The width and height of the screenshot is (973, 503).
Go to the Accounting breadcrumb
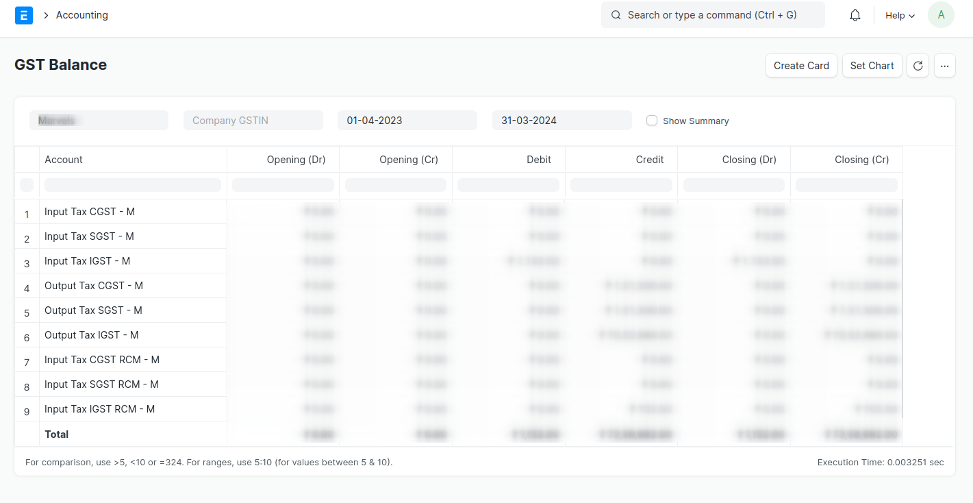pos(82,15)
